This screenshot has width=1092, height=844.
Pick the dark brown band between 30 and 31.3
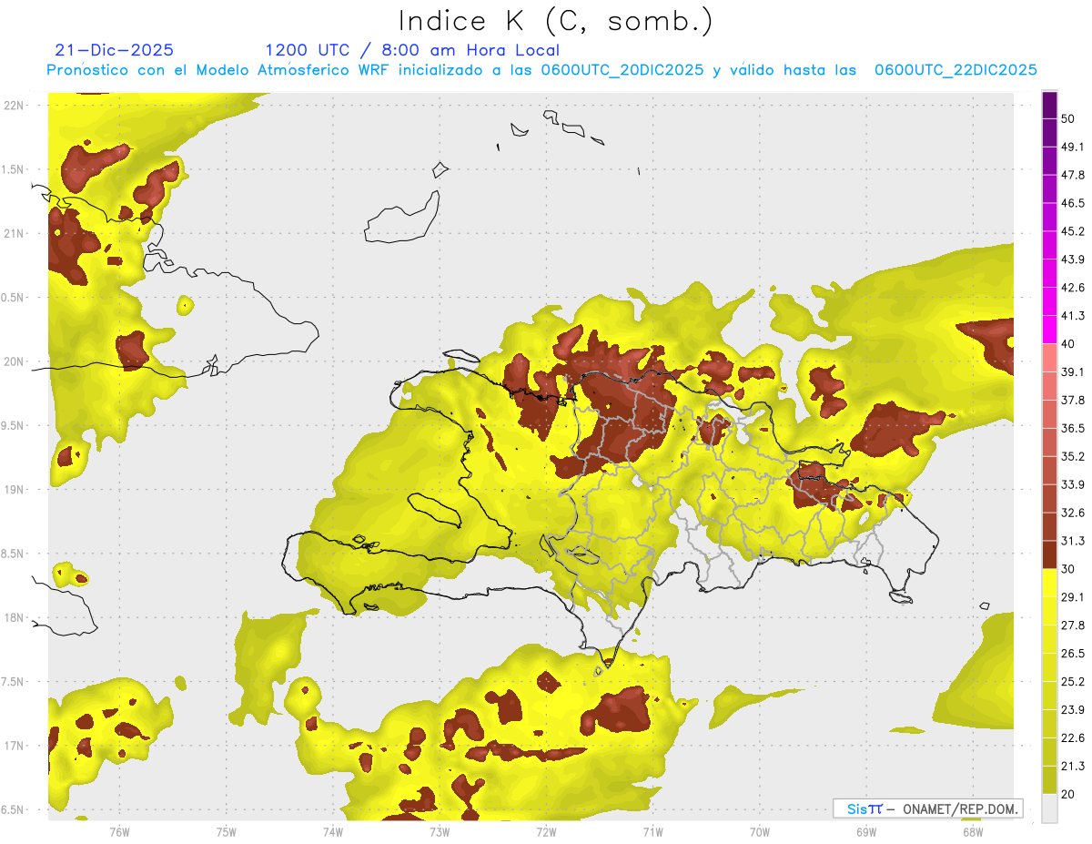click(1049, 554)
